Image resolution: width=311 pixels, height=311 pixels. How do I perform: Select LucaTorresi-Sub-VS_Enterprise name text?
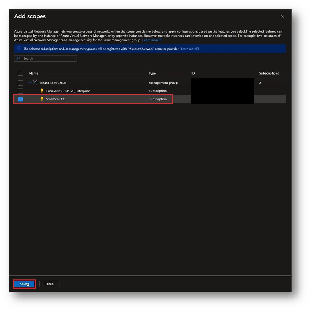[x=68, y=91]
